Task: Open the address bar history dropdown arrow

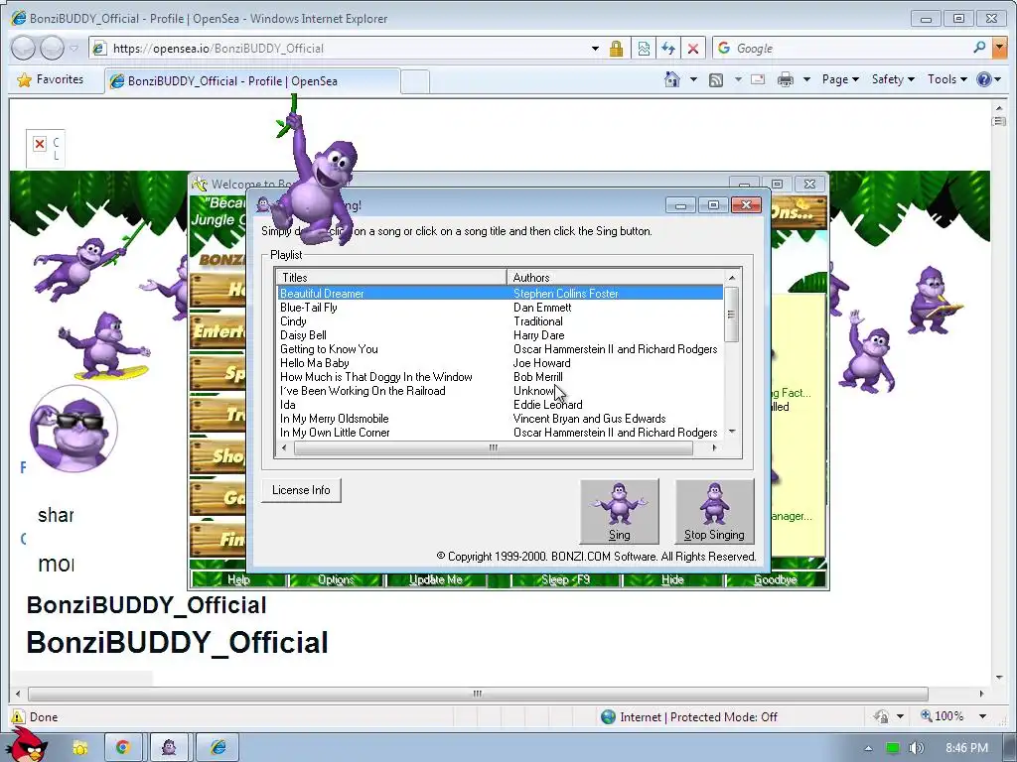Action: [x=595, y=48]
